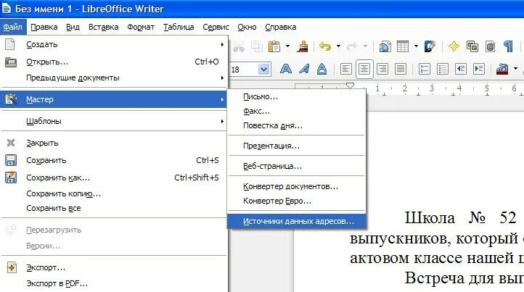Screen dimensions: 524x292
Task: Open the Font Color dropdown arrow
Action: (x=515, y=69)
